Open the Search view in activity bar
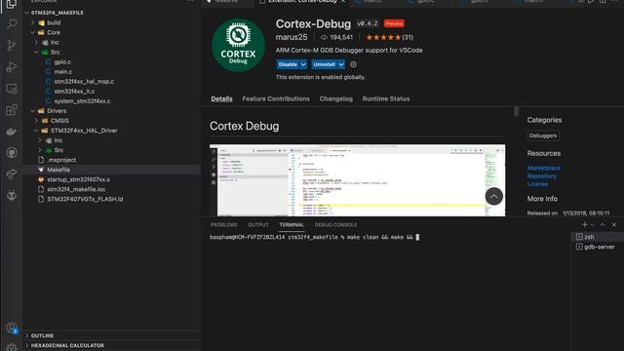This screenshot has height=351, width=624. coord(12,23)
